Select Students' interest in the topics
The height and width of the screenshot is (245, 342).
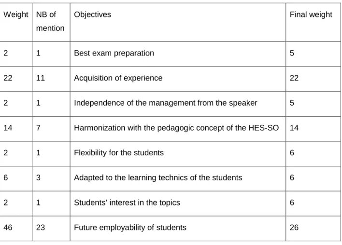tap(127, 203)
